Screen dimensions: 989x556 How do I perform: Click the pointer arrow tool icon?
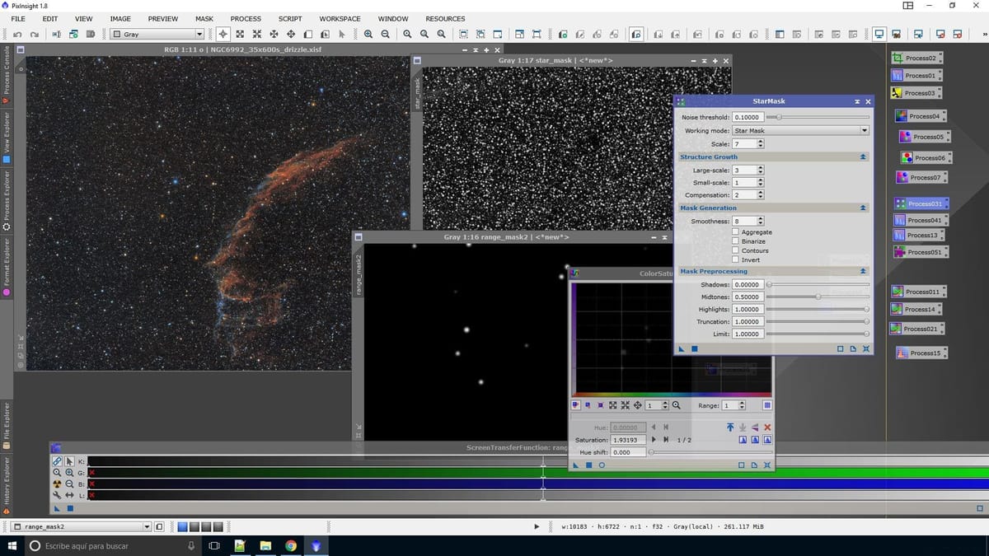[342, 35]
